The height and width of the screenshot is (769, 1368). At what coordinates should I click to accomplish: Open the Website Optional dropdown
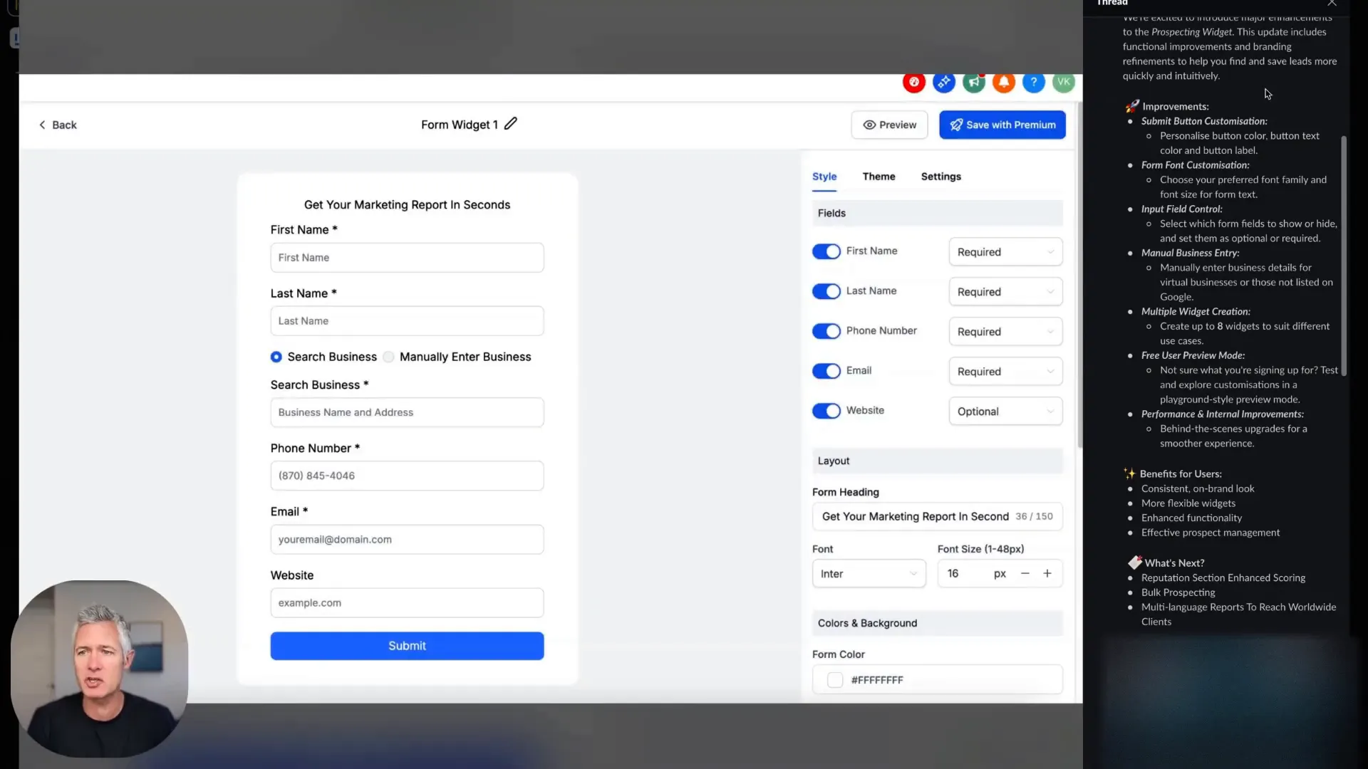point(1005,412)
